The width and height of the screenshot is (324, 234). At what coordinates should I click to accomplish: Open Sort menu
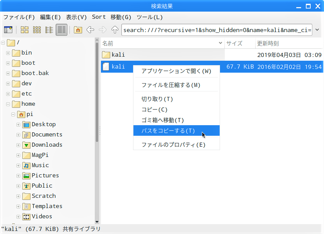tap(99, 17)
